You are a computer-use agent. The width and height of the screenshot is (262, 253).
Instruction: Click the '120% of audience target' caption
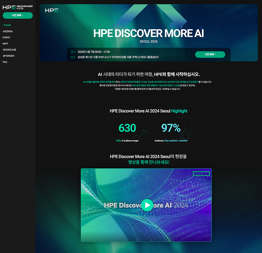click(127, 141)
